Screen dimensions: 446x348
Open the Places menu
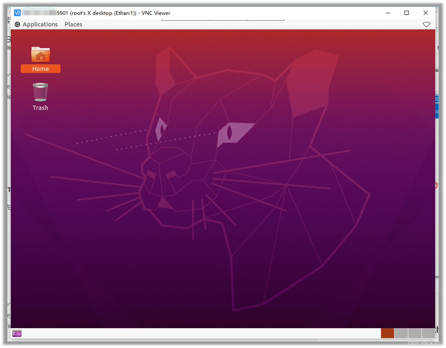(x=73, y=24)
